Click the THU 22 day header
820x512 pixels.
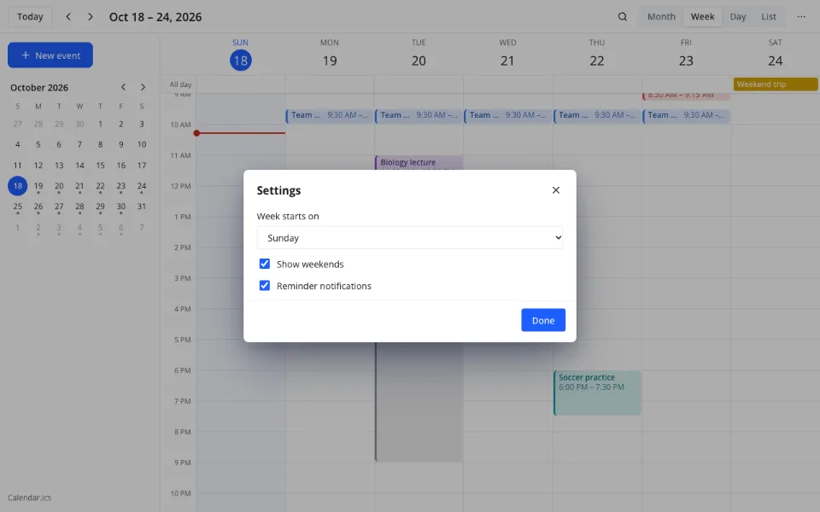click(597, 55)
